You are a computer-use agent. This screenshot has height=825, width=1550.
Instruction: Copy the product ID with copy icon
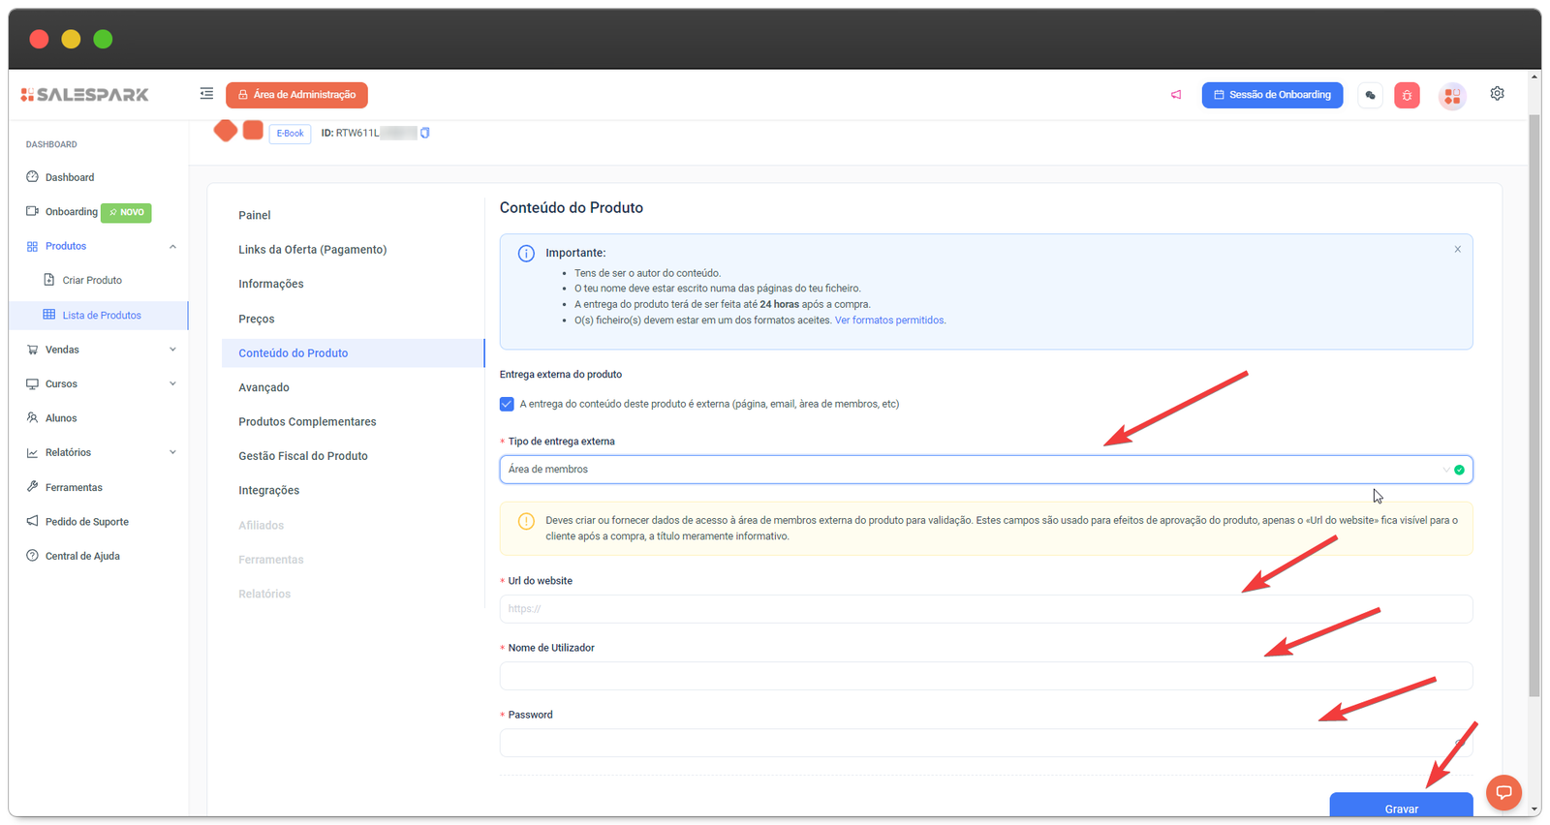click(424, 133)
